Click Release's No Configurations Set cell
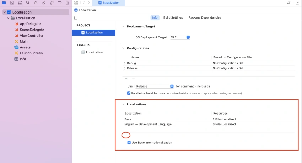Image resolution: width=302 pixels, height=163 pixels. 228,68
